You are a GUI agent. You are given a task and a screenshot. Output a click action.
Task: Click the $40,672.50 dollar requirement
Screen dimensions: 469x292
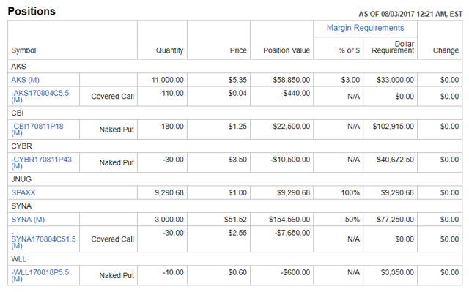[x=395, y=160]
